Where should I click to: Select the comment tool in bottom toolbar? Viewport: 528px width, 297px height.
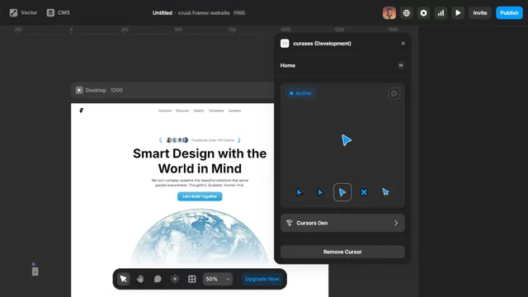point(158,279)
